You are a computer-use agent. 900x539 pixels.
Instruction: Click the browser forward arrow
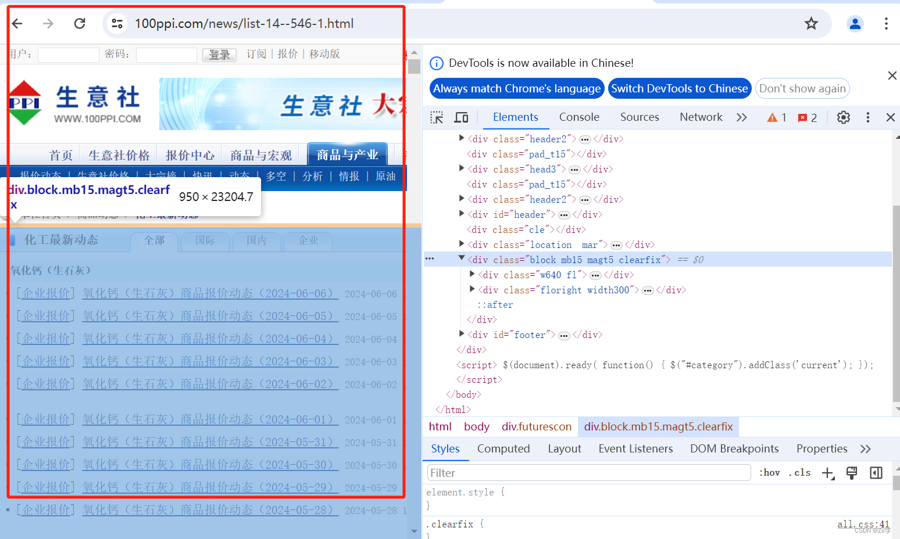(48, 23)
